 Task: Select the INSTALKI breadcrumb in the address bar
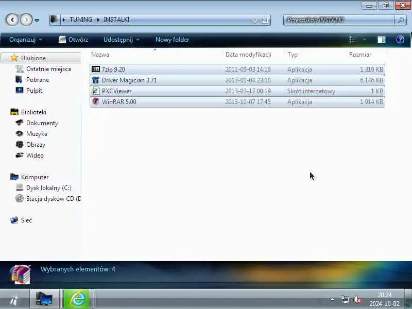click(x=116, y=20)
